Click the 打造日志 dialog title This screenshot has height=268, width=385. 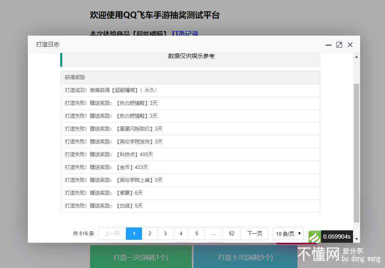(x=48, y=45)
